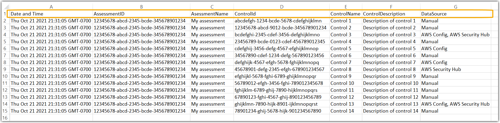Click the 'AWS Security Hub' cell in row 9
500x123 pixels.
click(x=441, y=69)
